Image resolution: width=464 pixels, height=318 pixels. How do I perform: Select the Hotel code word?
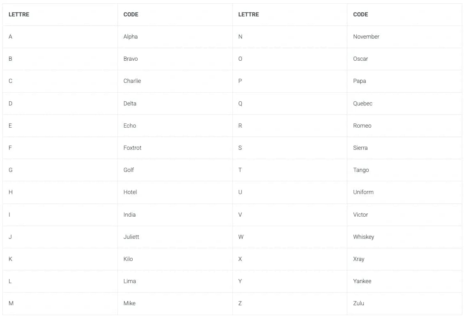[x=130, y=192]
